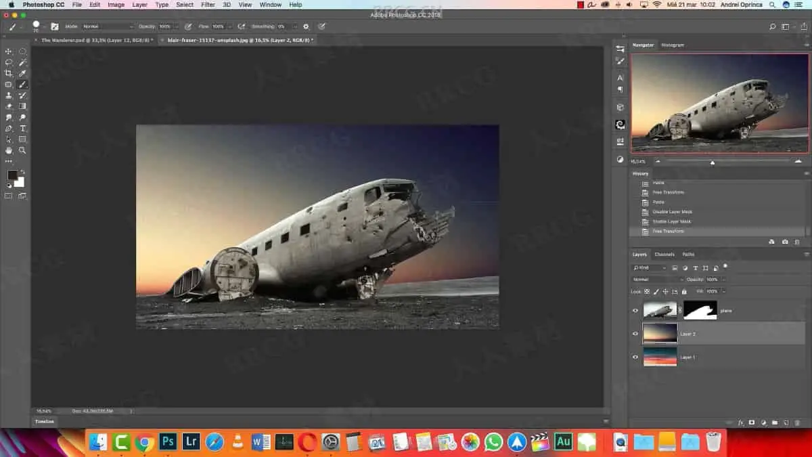
Task: Create new snapshot in History panel
Action: [x=785, y=242]
